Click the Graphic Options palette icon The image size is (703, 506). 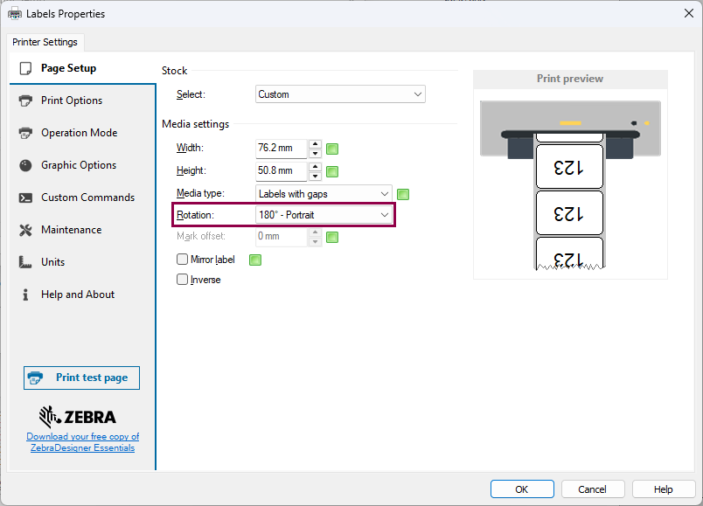click(25, 165)
